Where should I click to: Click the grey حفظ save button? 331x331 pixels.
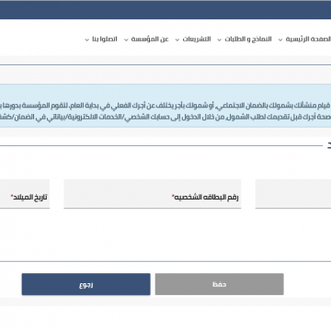(220, 284)
